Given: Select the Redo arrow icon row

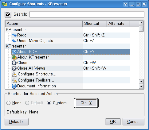Looking at the screenshot, I should [x=14, y=35].
